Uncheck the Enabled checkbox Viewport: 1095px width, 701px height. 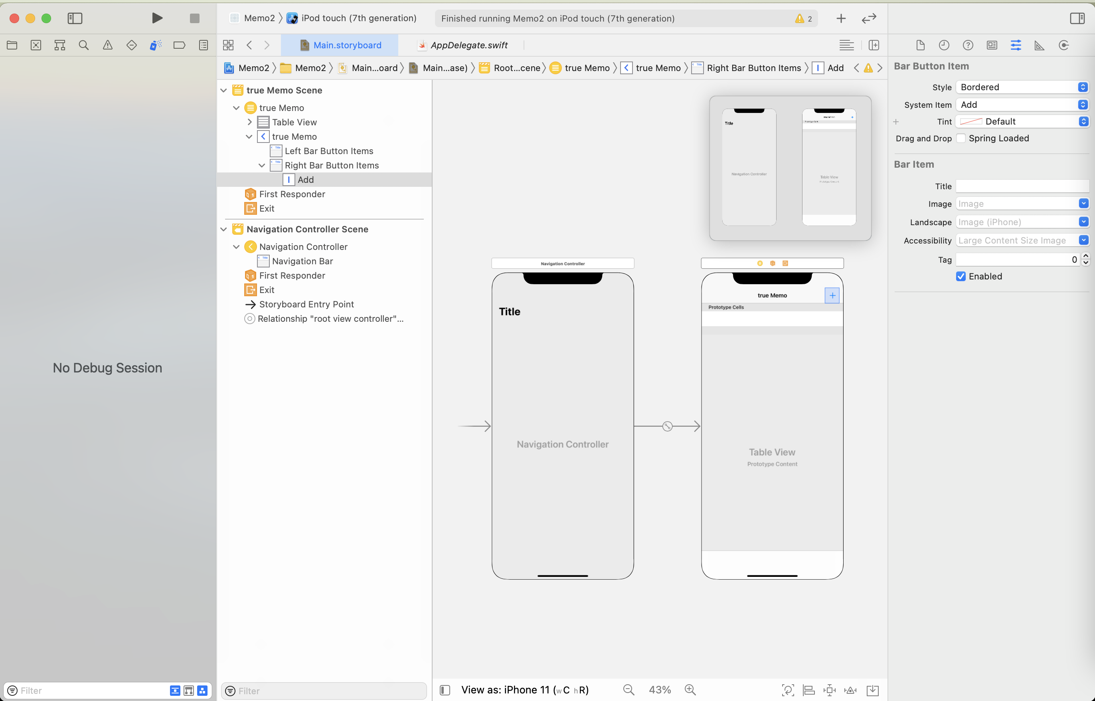(961, 276)
